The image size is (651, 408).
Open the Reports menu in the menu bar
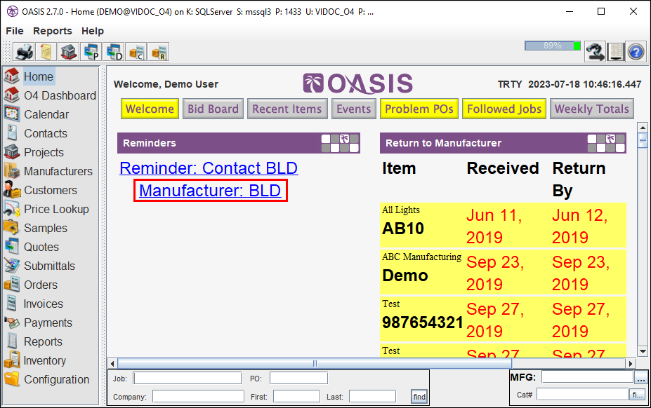point(52,31)
